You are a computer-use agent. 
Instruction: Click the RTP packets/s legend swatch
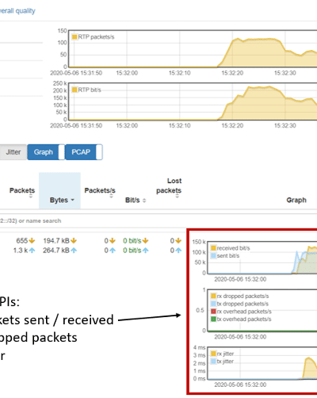(x=74, y=36)
